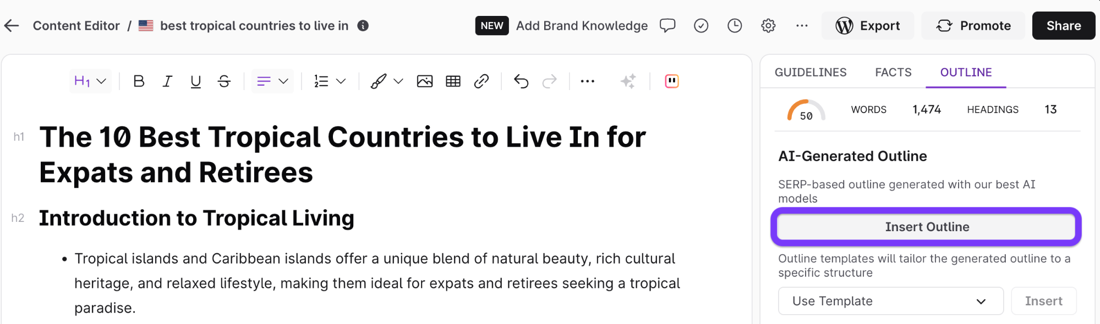Apply strikethrough formatting
This screenshot has height=324, width=1100.
coord(224,81)
